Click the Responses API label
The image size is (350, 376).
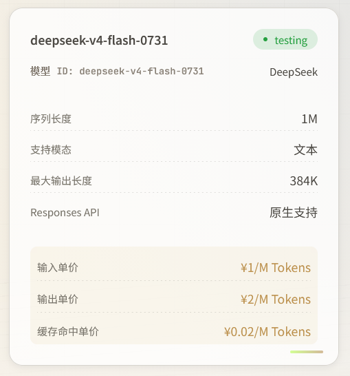[x=65, y=213]
